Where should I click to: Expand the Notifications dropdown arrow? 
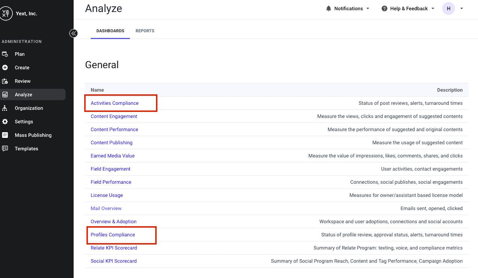point(368,8)
